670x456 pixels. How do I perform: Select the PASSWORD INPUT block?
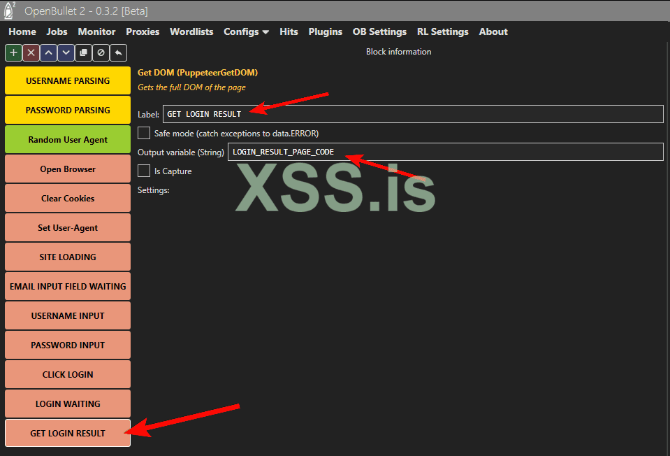tap(68, 345)
